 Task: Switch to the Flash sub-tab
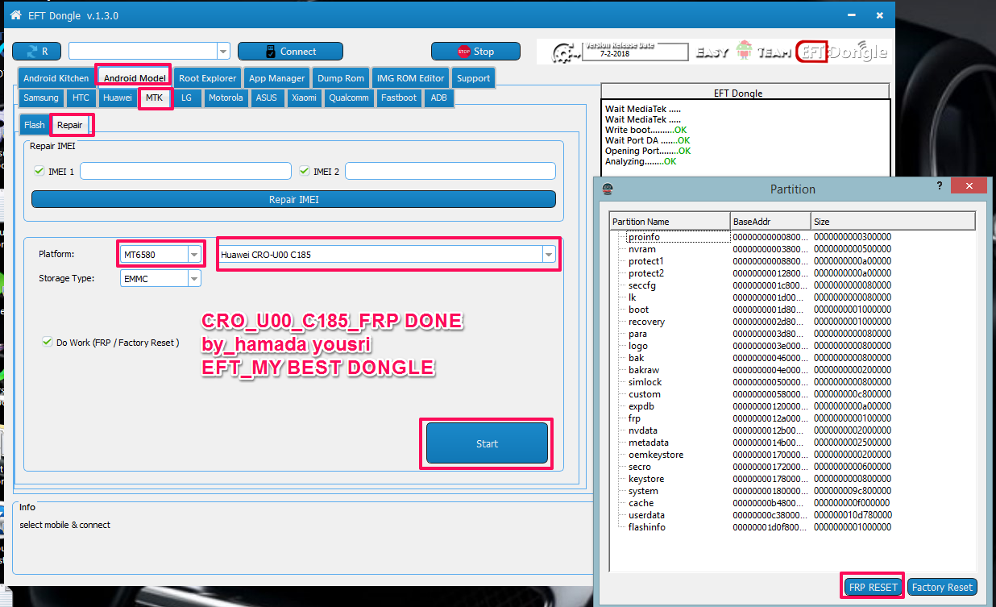click(35, 125)
